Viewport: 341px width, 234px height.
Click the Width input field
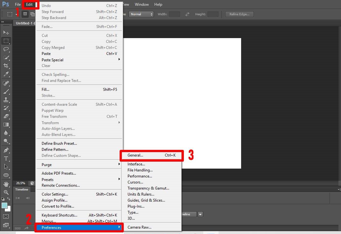click(x=174, y=14)
